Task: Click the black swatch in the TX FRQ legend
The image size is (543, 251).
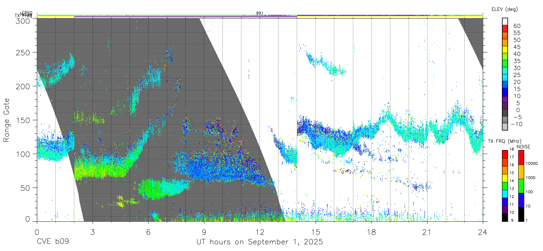Action: tap(505, 217)
